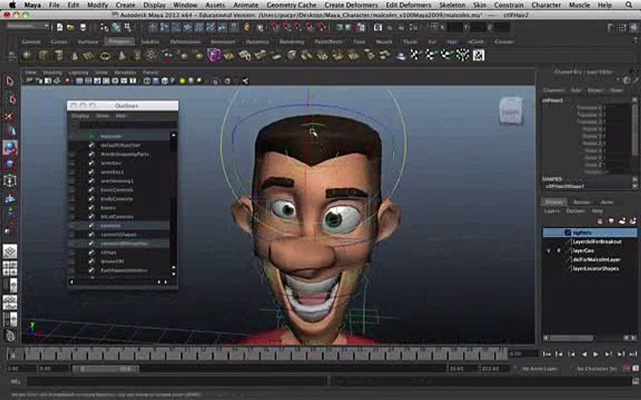
Task: Click the Open Scene folder icon
Action: point(71,27)
